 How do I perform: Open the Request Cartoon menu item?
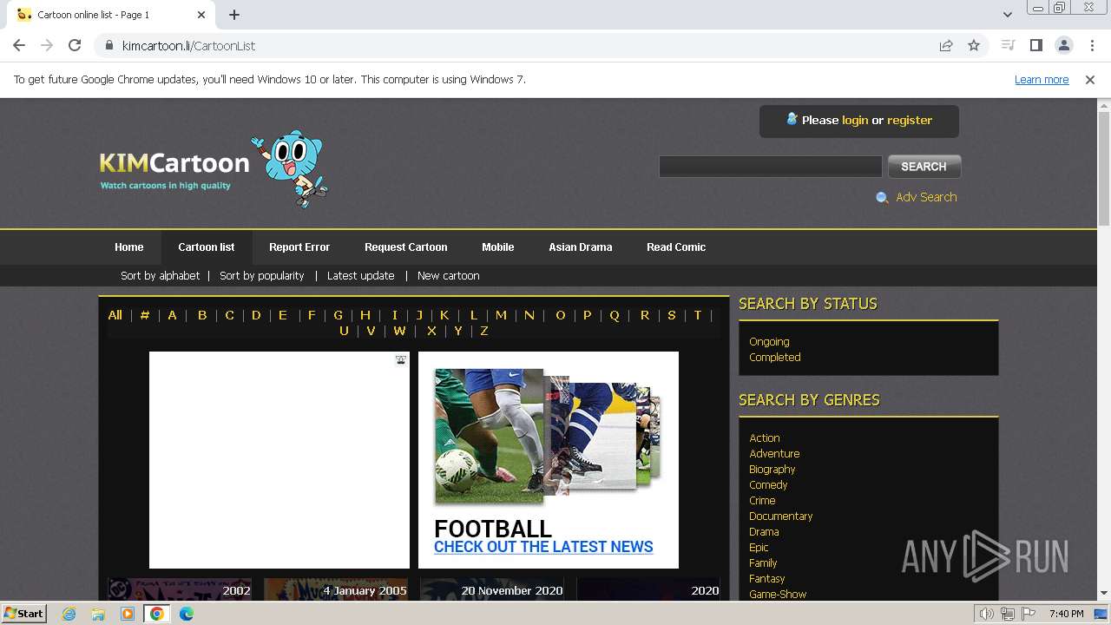pyautogui.click(x=406, y=247)
